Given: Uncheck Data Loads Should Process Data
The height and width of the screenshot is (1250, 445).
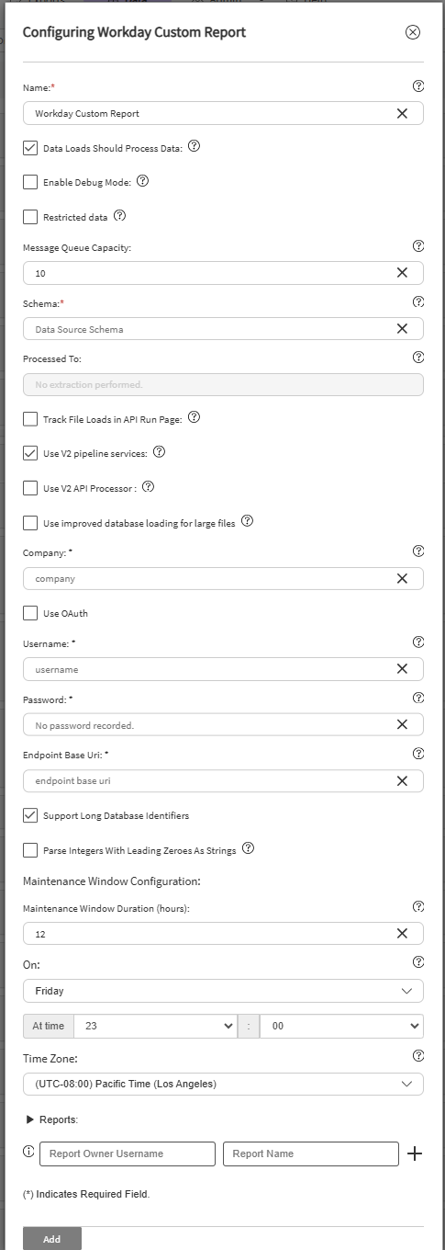Looking at the screenshot, I should point(30,147).
